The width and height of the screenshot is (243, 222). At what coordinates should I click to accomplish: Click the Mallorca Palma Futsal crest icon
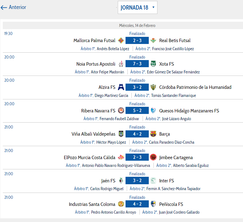point(121,41)
